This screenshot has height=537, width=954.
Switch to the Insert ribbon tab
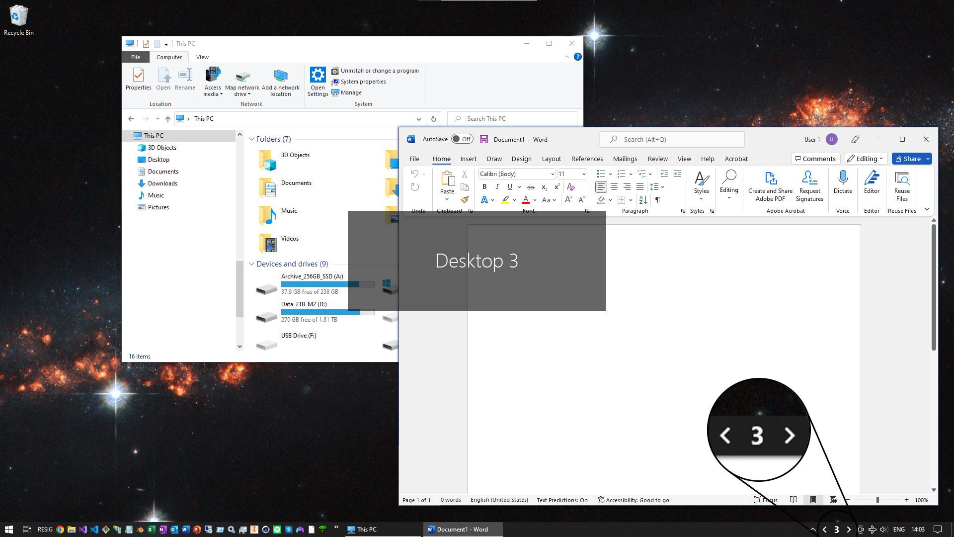(469, 159)
